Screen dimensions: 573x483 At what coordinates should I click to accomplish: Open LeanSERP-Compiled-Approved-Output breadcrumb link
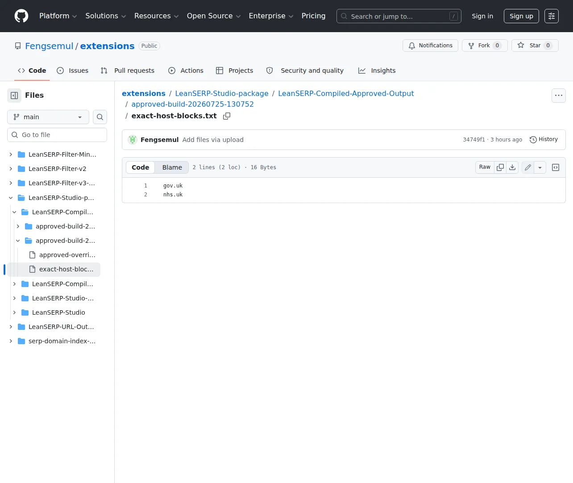point(346,93)
